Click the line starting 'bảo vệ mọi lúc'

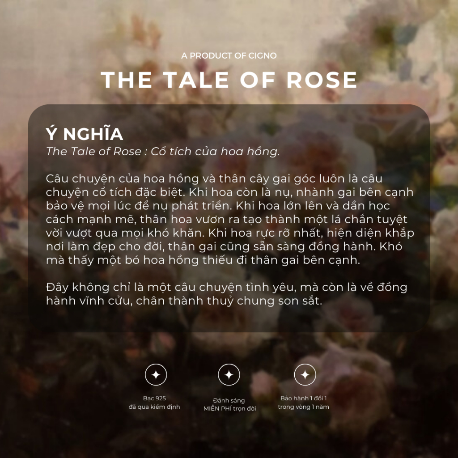point(218,206)
